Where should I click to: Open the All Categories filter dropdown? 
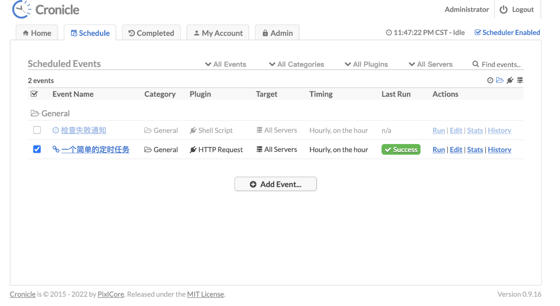pyautogui.click(x=297, y=64)
